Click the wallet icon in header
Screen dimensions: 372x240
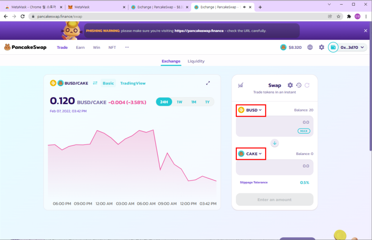point(333,47)
